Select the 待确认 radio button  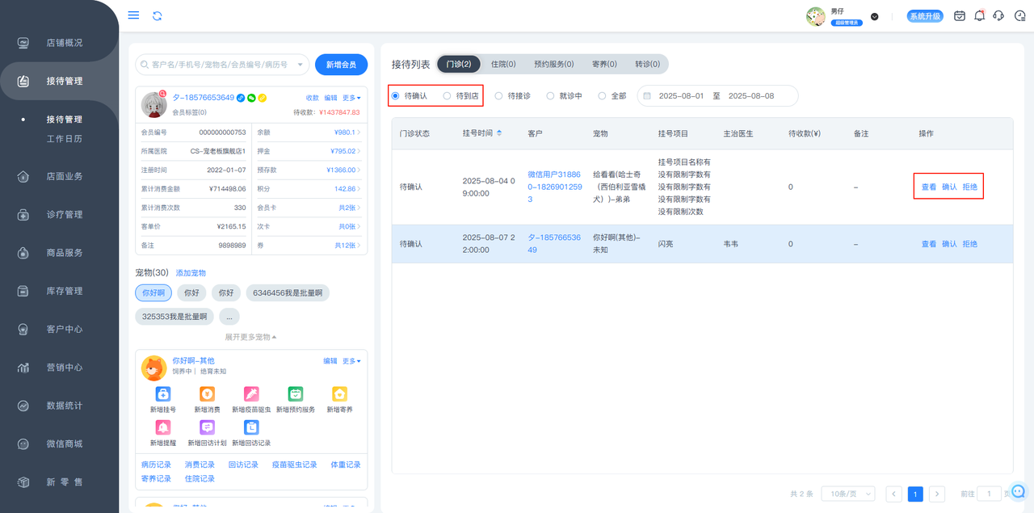coord(395,96)
